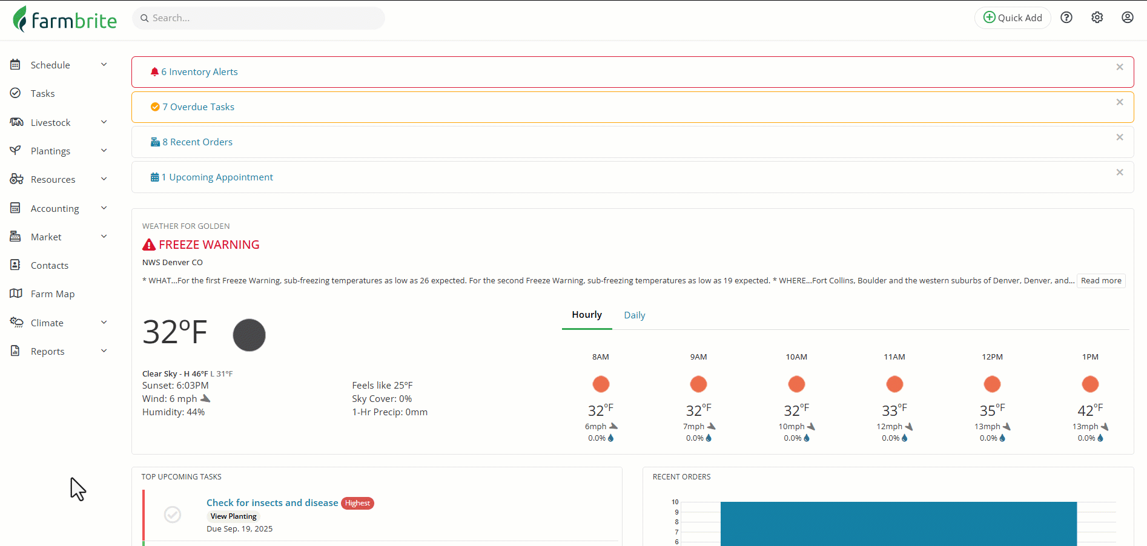
Task: Click Read more on freeze warning
Action: [1101, 280]
